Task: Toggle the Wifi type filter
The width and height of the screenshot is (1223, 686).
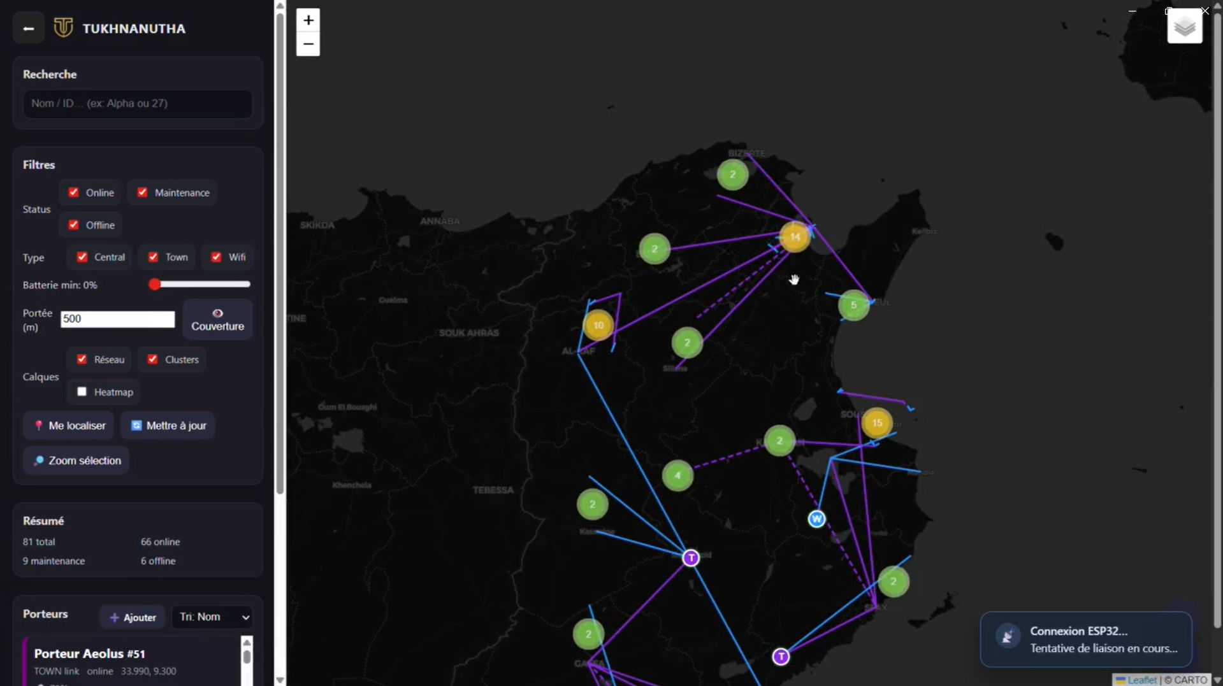Action: 217,257
